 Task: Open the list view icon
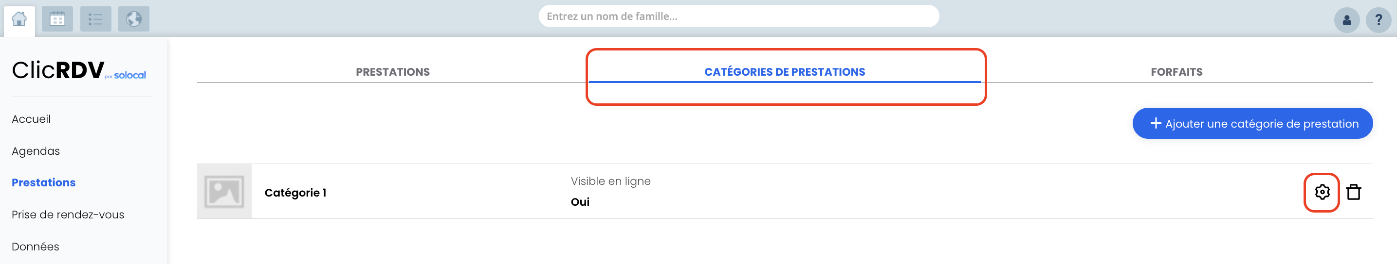(x=95, y=19)
